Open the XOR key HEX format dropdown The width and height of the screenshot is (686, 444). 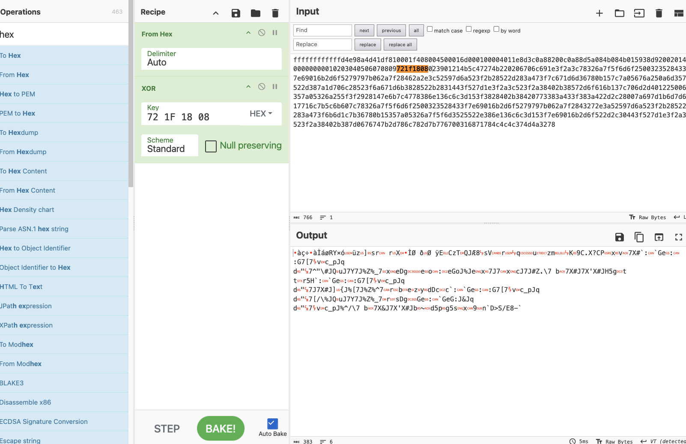click(x=261, y=113)
